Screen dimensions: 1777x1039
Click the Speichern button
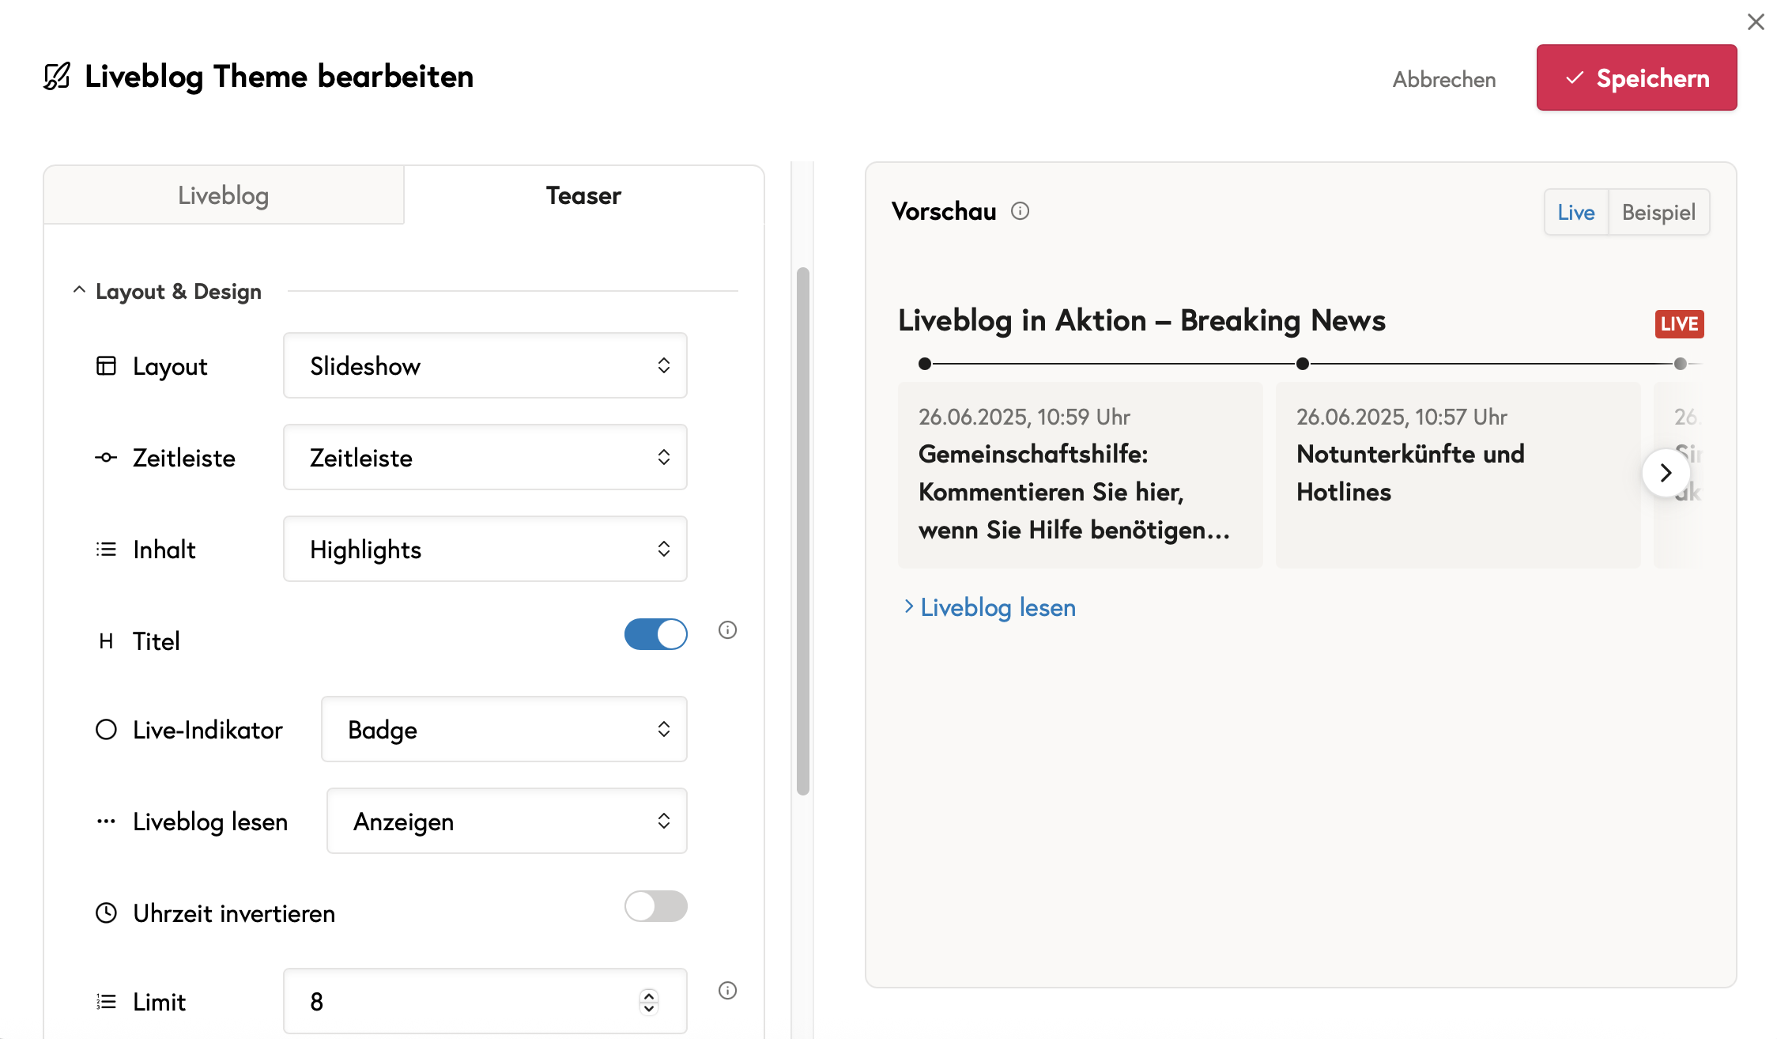click(x=1636, y=77)
